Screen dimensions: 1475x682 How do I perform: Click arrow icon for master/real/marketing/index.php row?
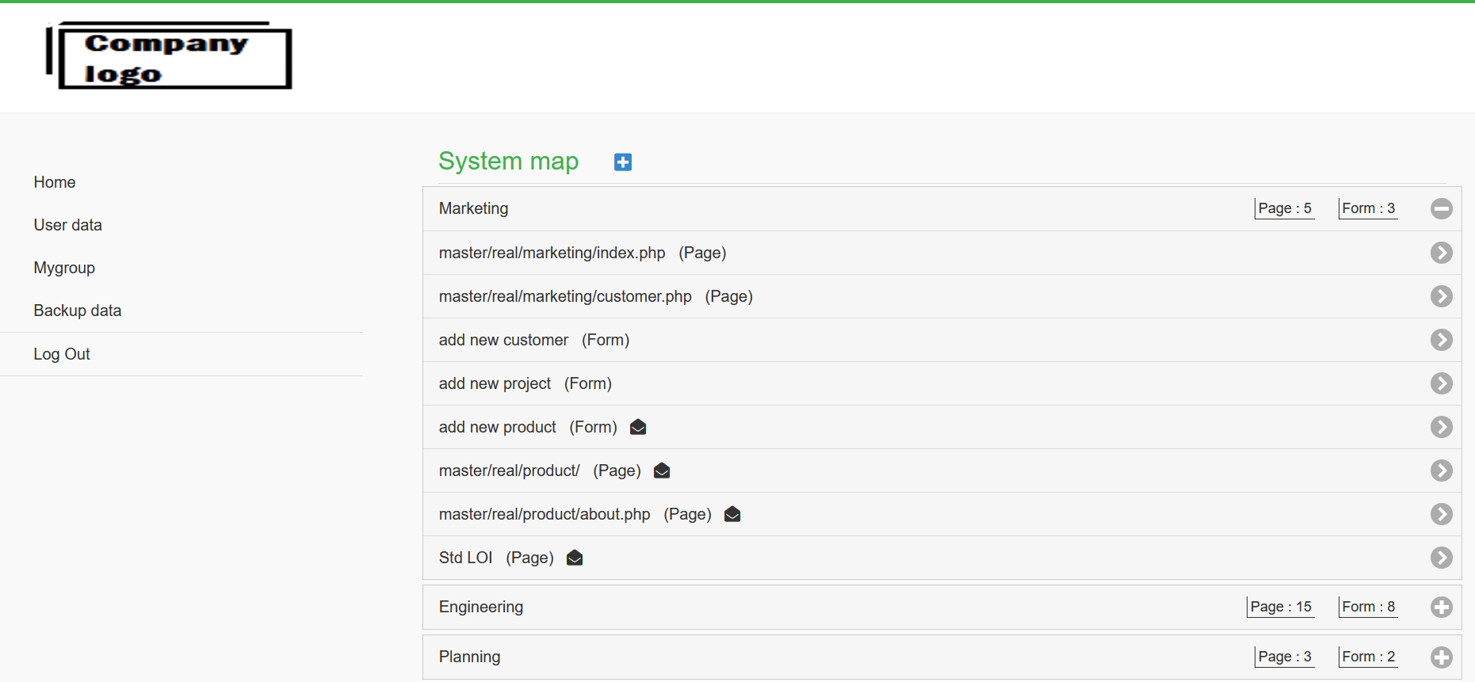click(1441, 253)
